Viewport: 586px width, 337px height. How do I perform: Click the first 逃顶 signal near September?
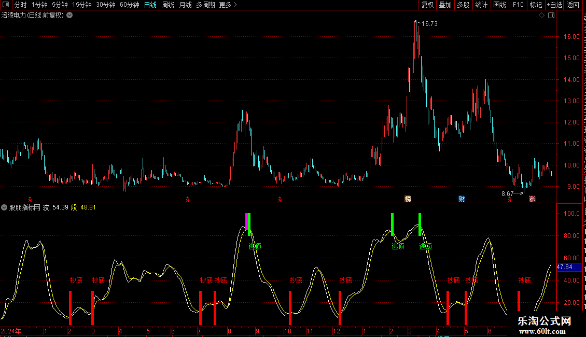click(x=255, y=246)
